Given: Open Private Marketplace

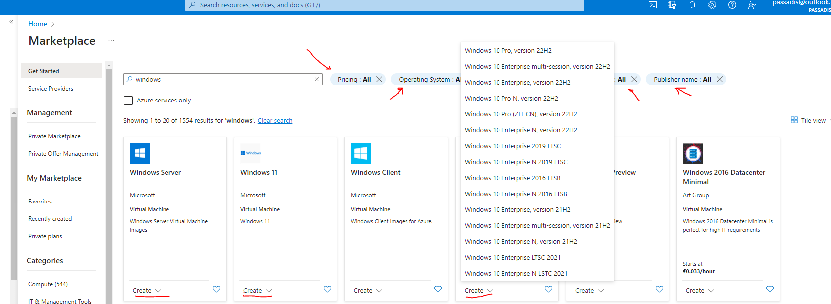Looking at the screenshot, I should point(54,136).
